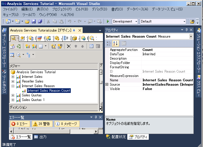This screenshot has width=203, height=147.
Task: Click the New Measure Group icon
Action: click(x=34, y=46)
